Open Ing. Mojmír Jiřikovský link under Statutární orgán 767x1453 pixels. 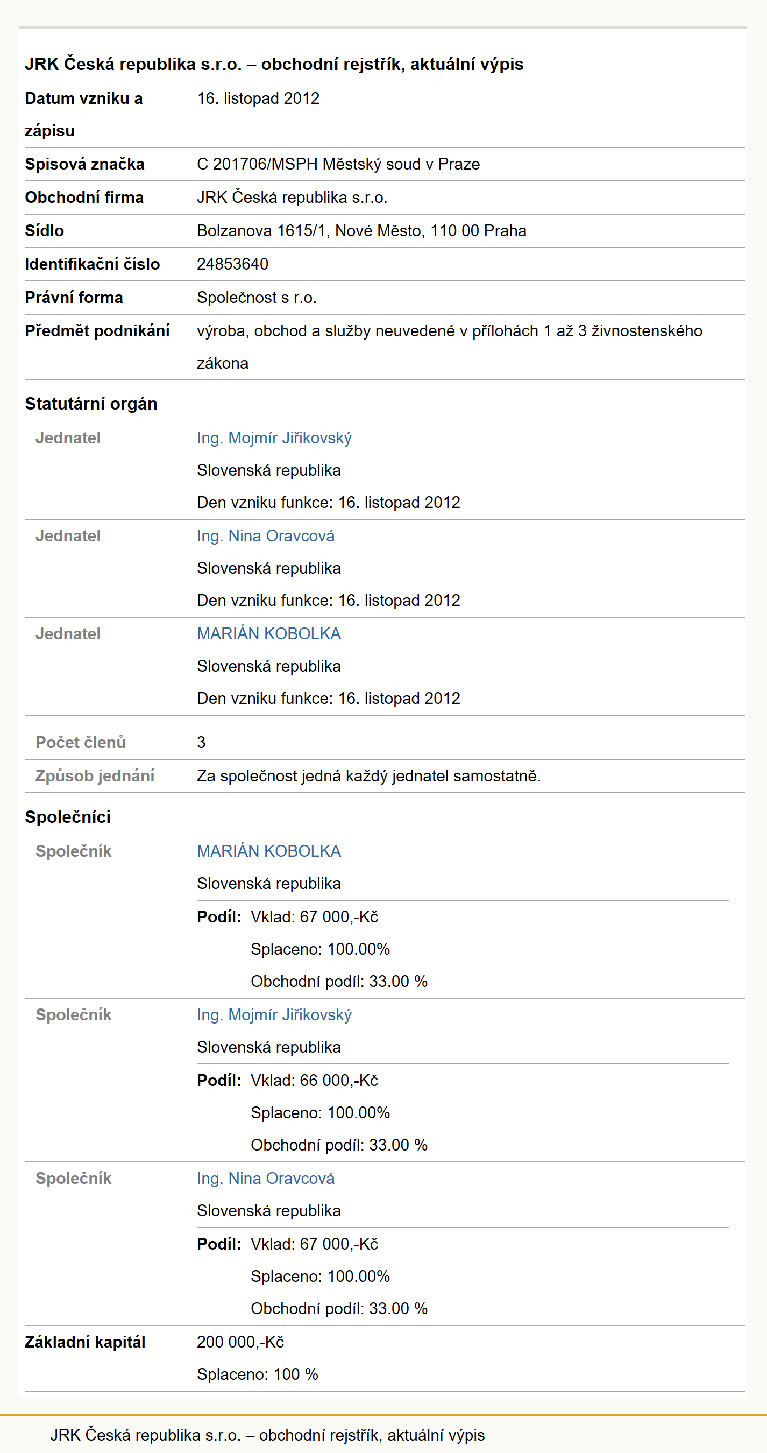(x=274, y=438)
